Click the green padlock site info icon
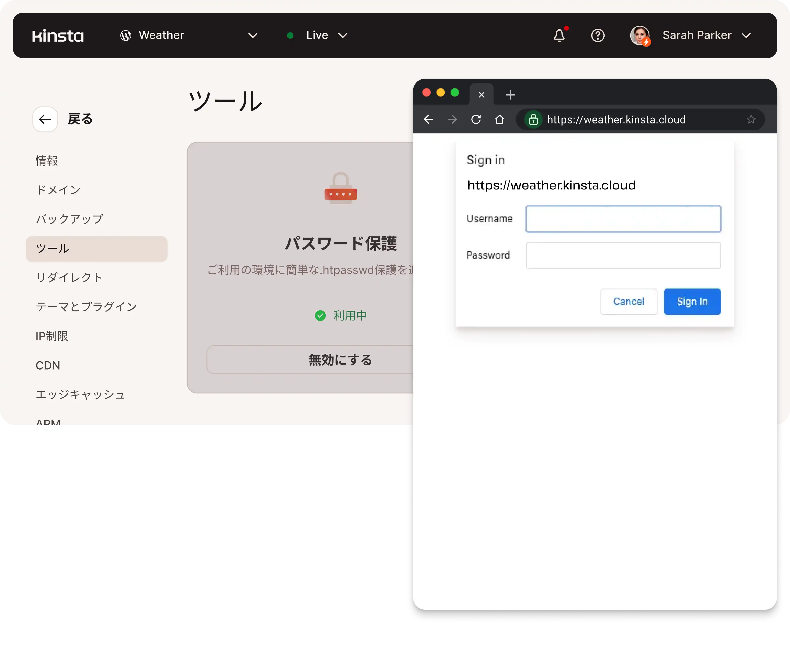The image size is (790, 645). pyautogui.click(x=533, y=120)
